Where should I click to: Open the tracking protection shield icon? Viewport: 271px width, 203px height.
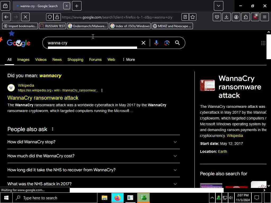pyautogui.click(x=49, y=17)
